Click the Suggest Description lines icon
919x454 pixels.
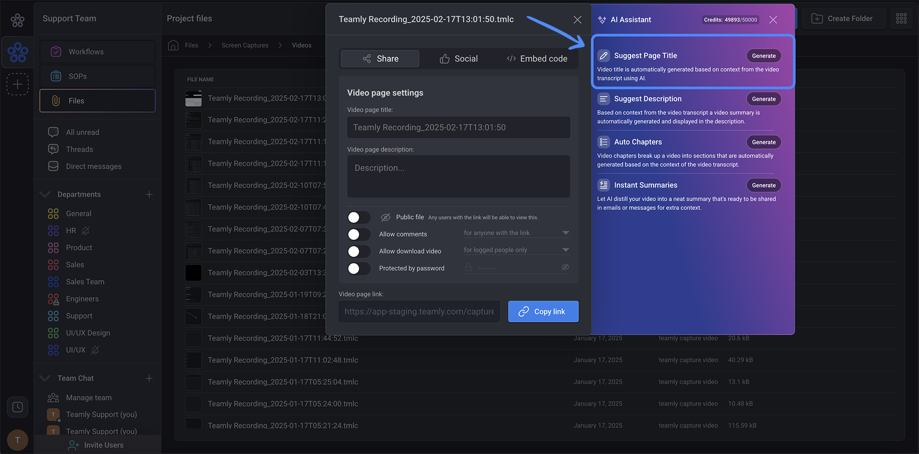[604, 99]
